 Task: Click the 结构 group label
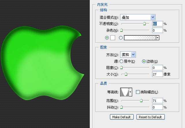pos(103,10)
